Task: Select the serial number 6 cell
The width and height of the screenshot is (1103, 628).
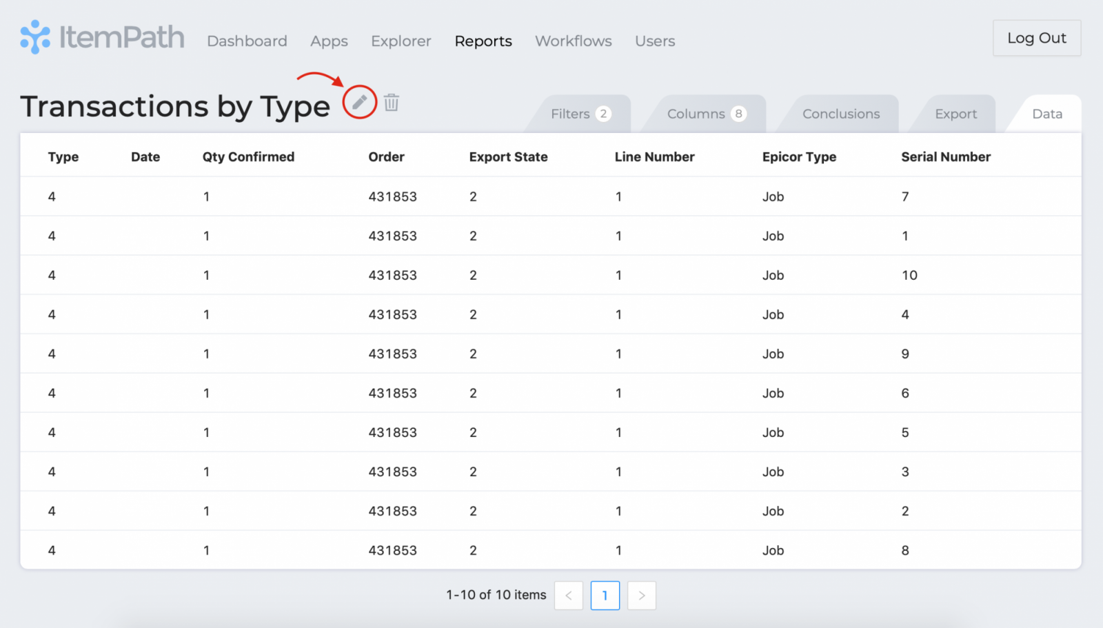Action: (x=905, y=393)
